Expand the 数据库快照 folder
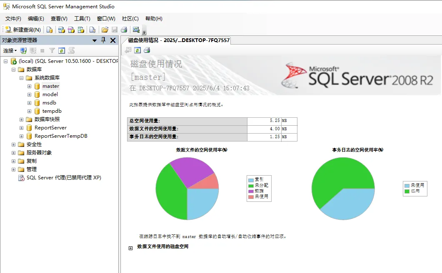This screenshot has height=273, width=442. tap(21, 119)
